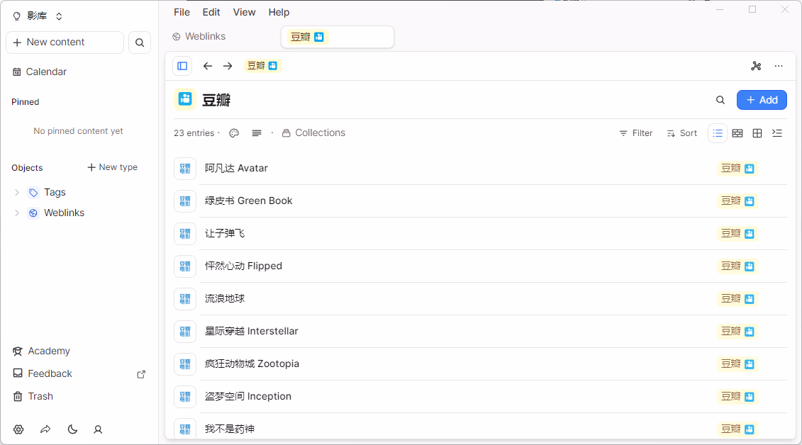Go back with the left arrow
Screen dimensions: 802x445
pos(208,66)
